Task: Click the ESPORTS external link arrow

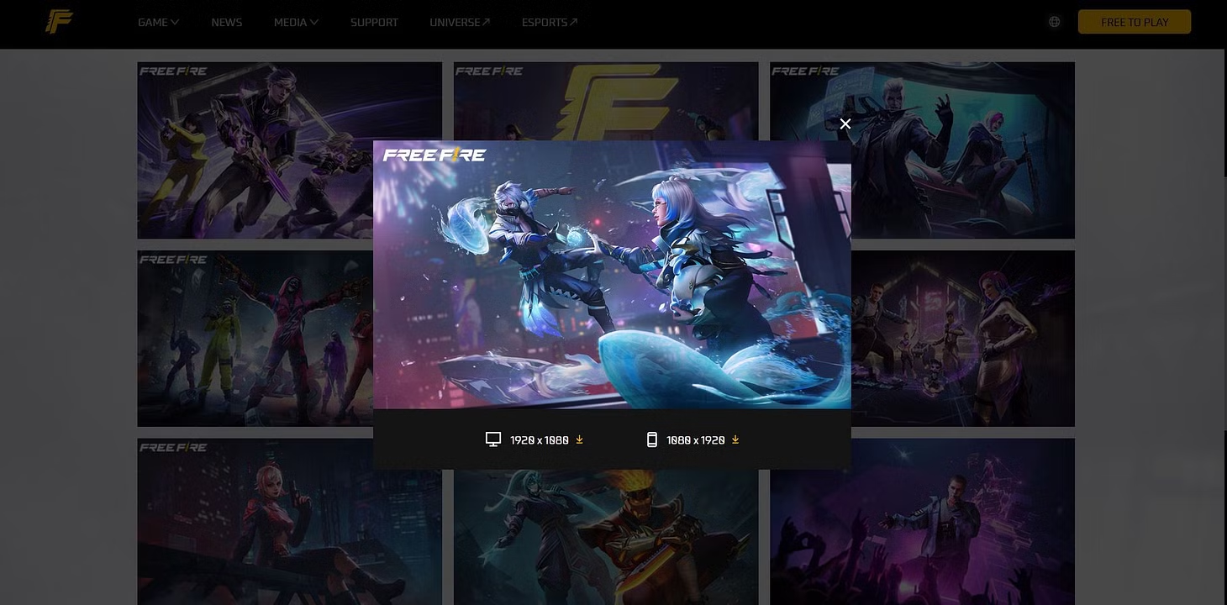Action: pyautogui.click(x=573, y=22)
